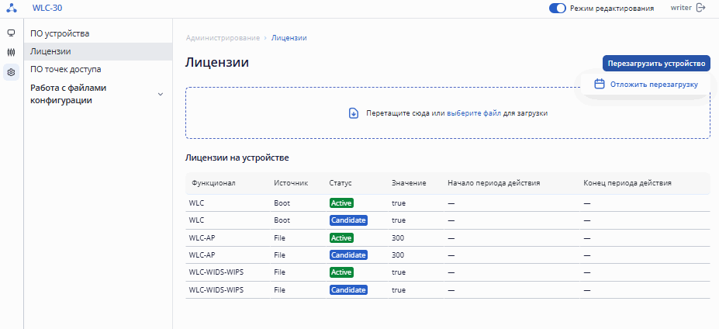Click the logout icon next to writer
Screen dimensions: 719x329
click(701, 8)
